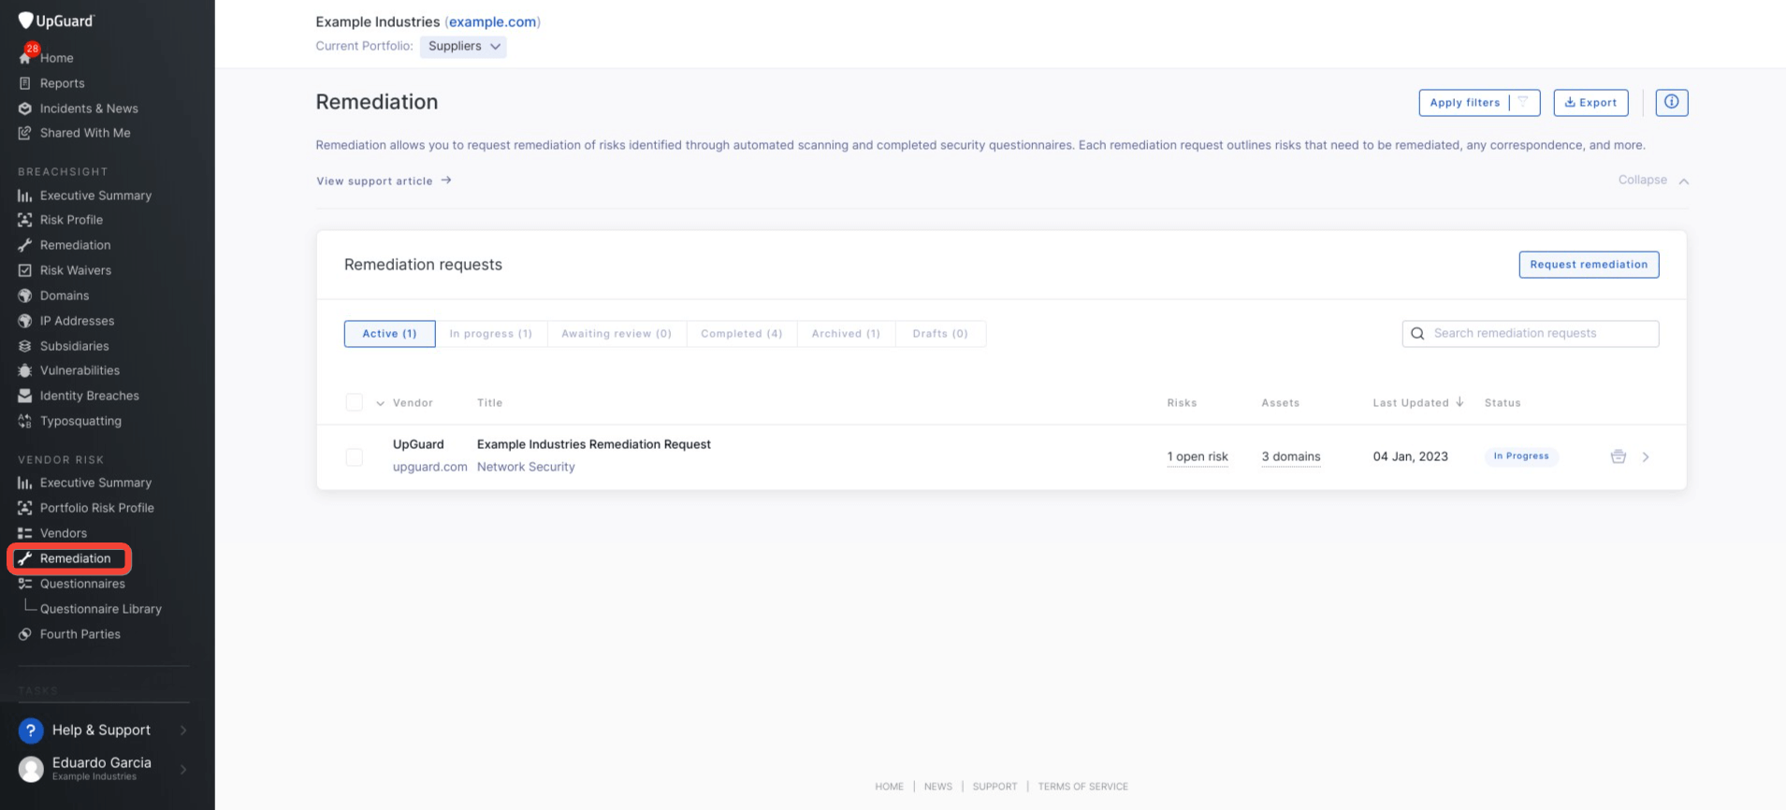This screenshot has height=810, width=1786.
Task: Open Questionnaire Library
Action: 100,609
